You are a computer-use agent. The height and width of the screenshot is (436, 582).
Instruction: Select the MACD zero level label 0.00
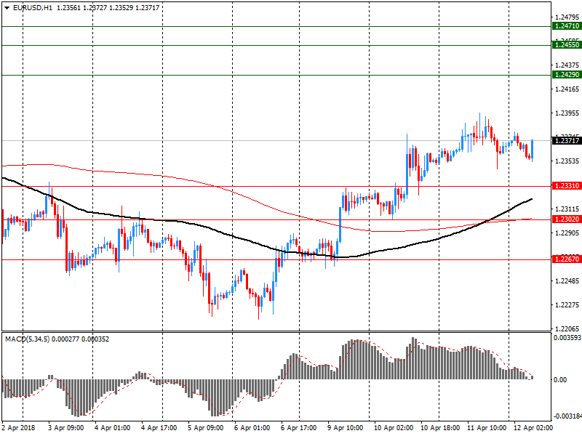pyautogui.click(x=560, y=379)
